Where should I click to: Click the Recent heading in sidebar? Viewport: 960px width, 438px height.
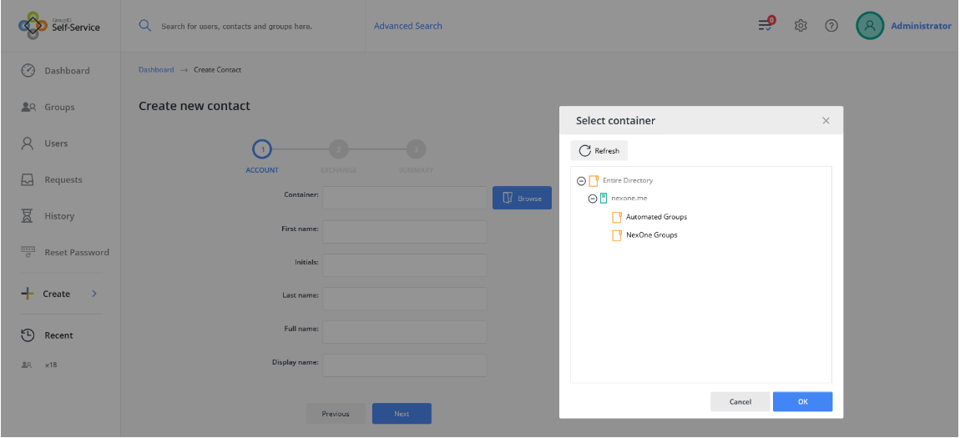click(58, 335)
